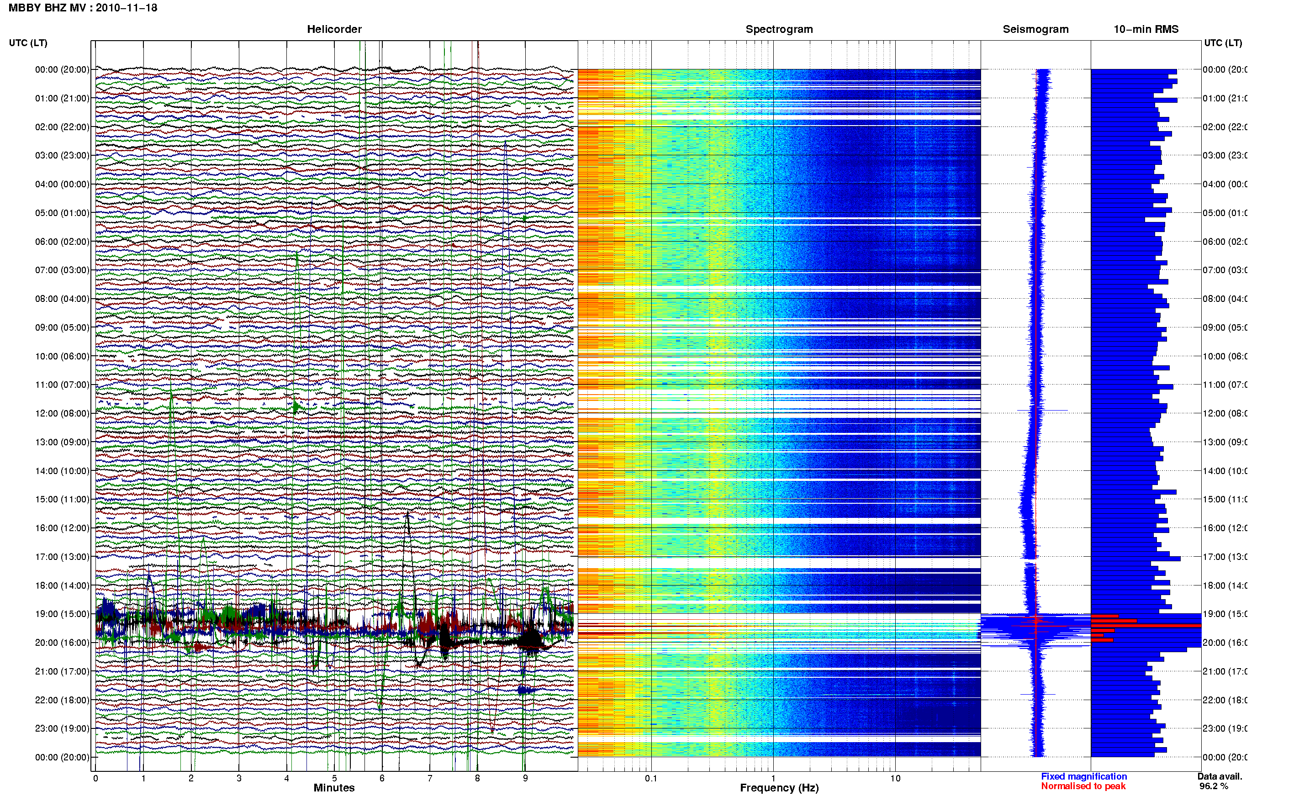Screen dimensions: 1299x812
Task: Click the left '08:00 (04:00)' time label
Action: coord(62,299)
